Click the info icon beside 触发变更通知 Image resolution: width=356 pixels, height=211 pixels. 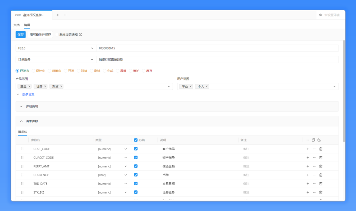[81, 35]
